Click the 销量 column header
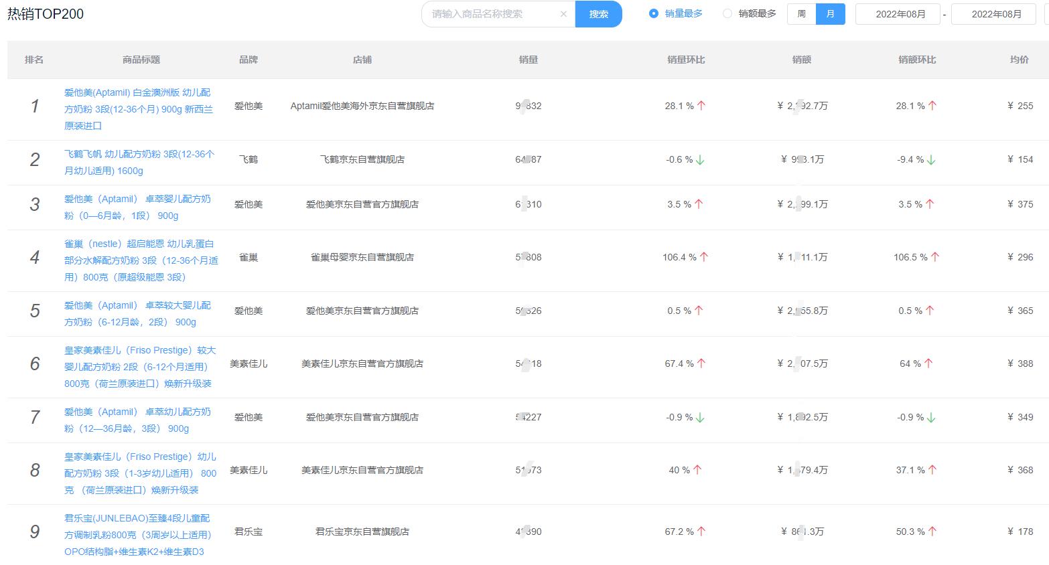 [529, 60]
